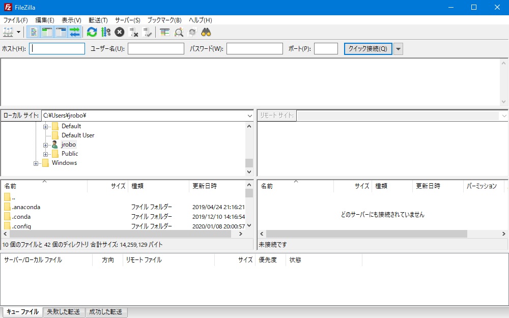Click the local tree scroll down arrow
Viewport: 509px width, 318px height.
pyautogui.click(x=249, y=172)
